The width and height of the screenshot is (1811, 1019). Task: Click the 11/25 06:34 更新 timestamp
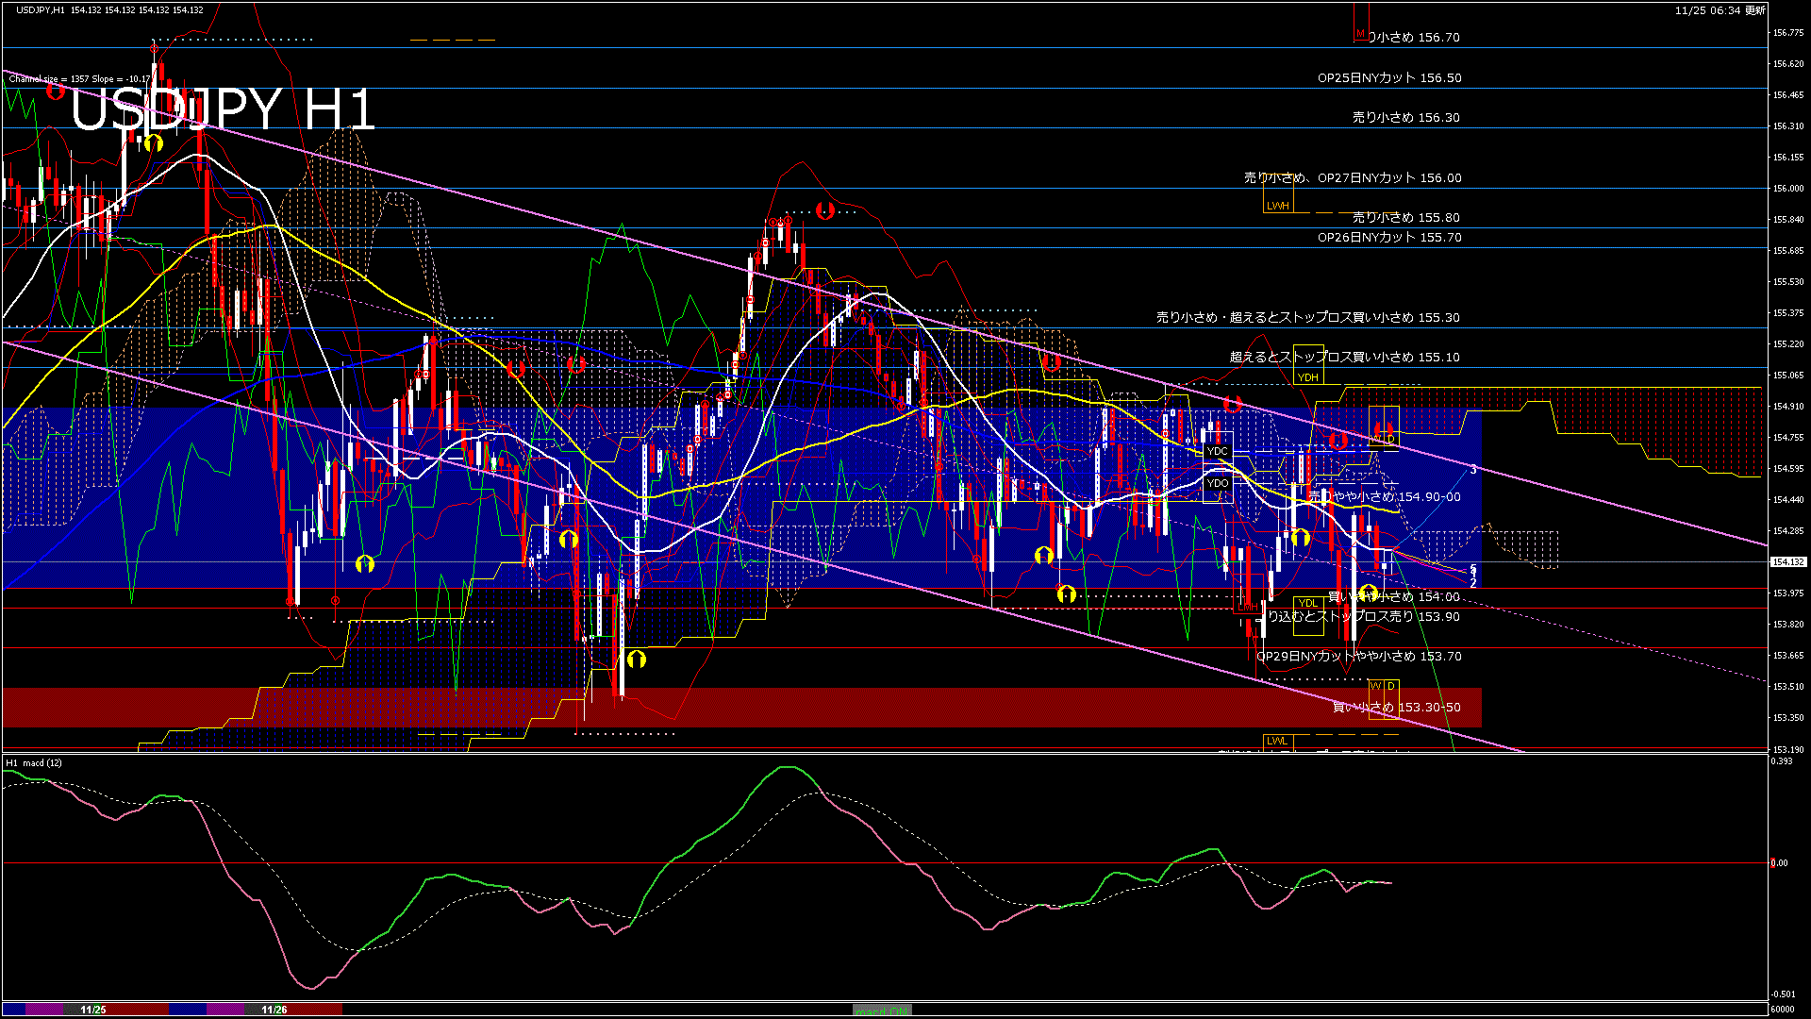click(x=1720, y=10)
